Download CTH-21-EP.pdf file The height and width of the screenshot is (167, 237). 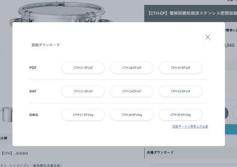click(83, 68)
